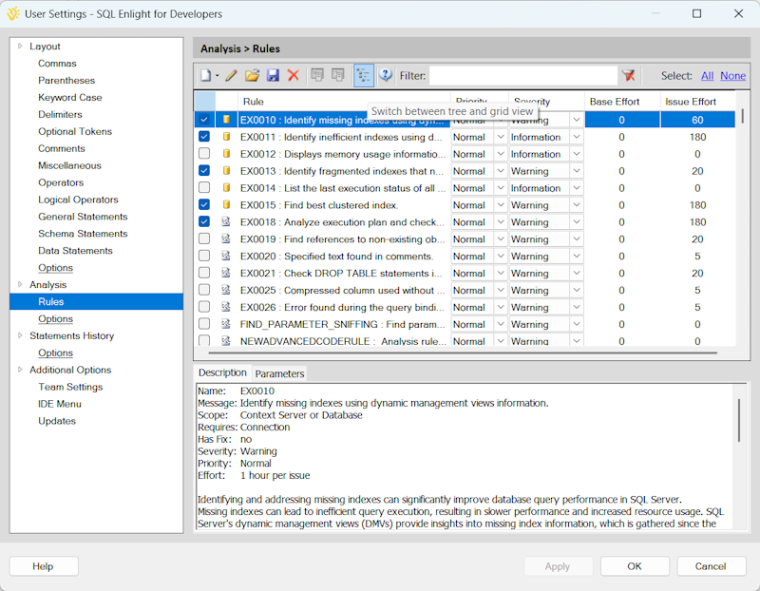Viewport: 760px width, 591px height.
Task: Click the All select link
Action: [x=707, y=76]
